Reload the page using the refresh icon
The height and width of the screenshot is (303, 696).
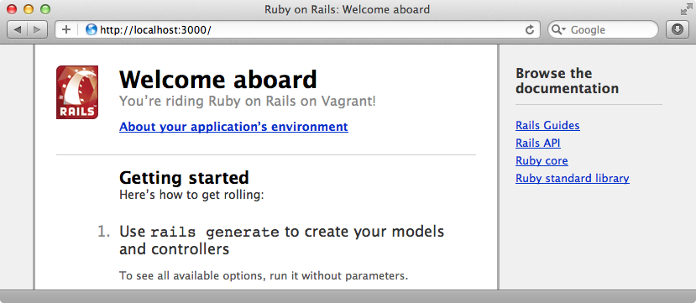tap(529, 29)
